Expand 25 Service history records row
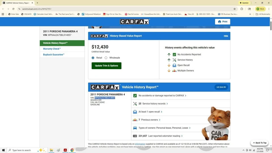This screenshot has height=153, width=272. coord(181,104)
